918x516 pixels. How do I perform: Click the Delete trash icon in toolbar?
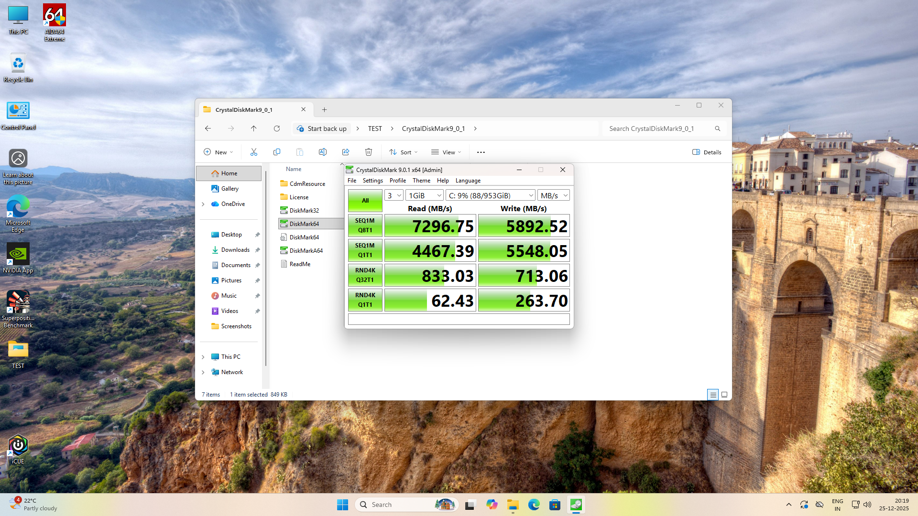(369, 152)
